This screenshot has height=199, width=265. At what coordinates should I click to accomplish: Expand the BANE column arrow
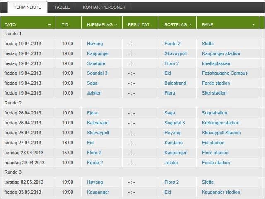[x=253, y=25]
